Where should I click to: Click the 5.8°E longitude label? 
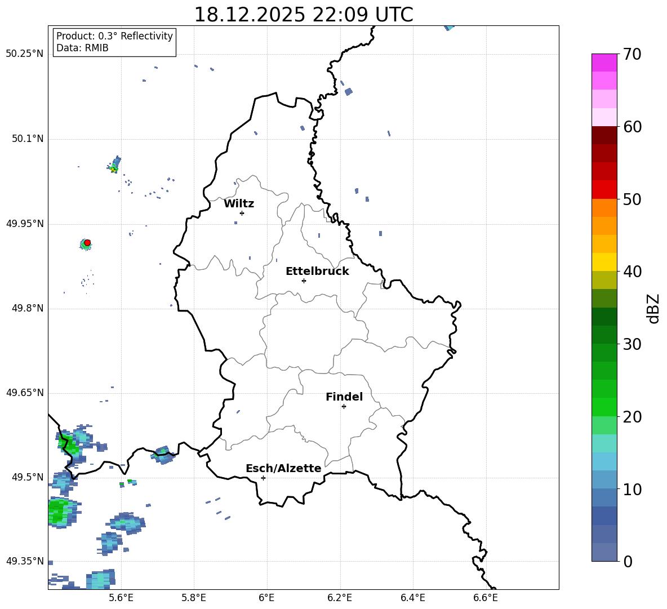tap(194, 598)
